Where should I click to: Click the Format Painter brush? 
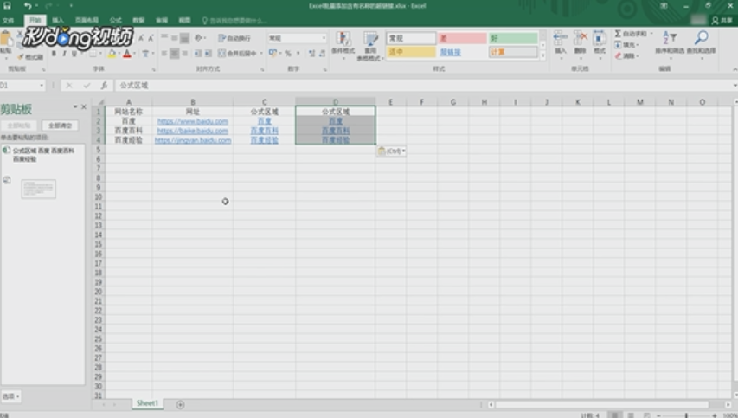30,57
